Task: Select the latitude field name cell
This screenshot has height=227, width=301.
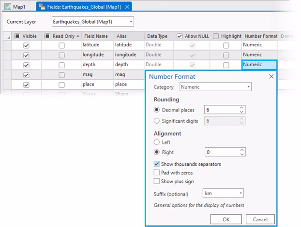Action: click(97, 45)
